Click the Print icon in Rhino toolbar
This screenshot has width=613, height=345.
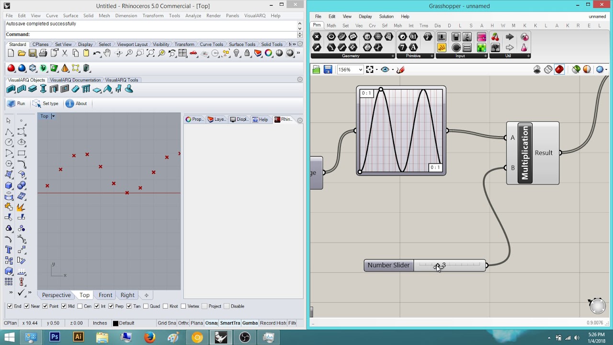[x=43, y=53]
